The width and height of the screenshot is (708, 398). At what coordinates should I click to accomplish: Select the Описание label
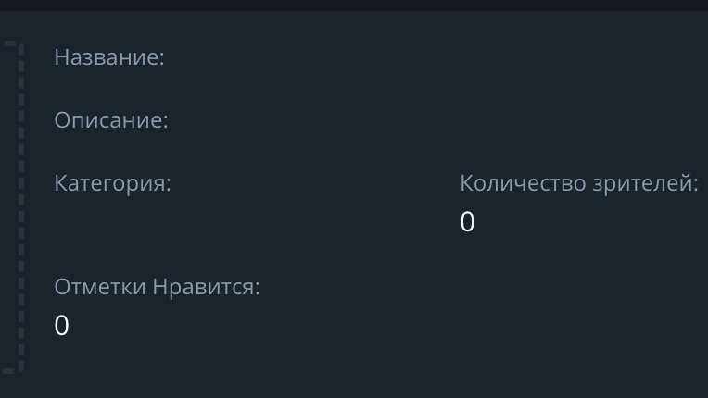[111, 121]
